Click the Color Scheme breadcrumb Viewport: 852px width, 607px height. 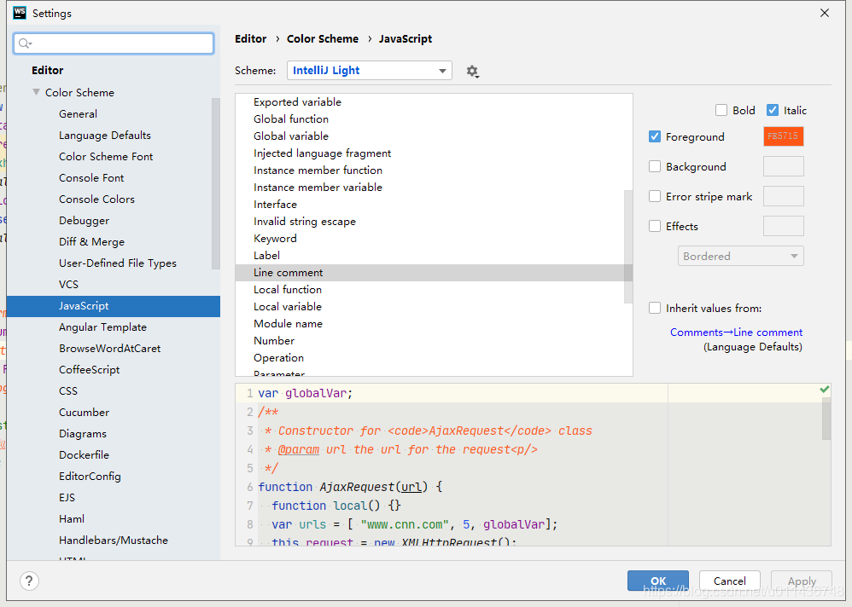coord(322,39)
